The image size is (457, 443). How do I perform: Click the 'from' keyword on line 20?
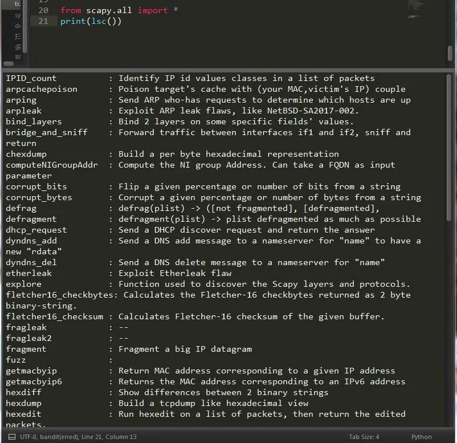(x=71, y=10)
